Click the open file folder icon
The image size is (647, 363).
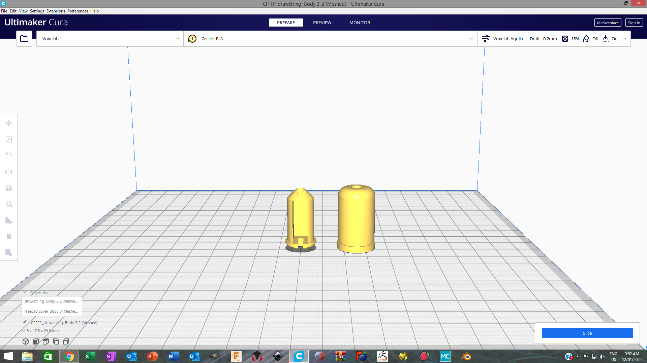(x=24, y=39)
